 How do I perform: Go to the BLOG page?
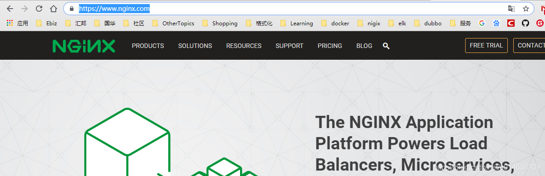coord(364,46)
